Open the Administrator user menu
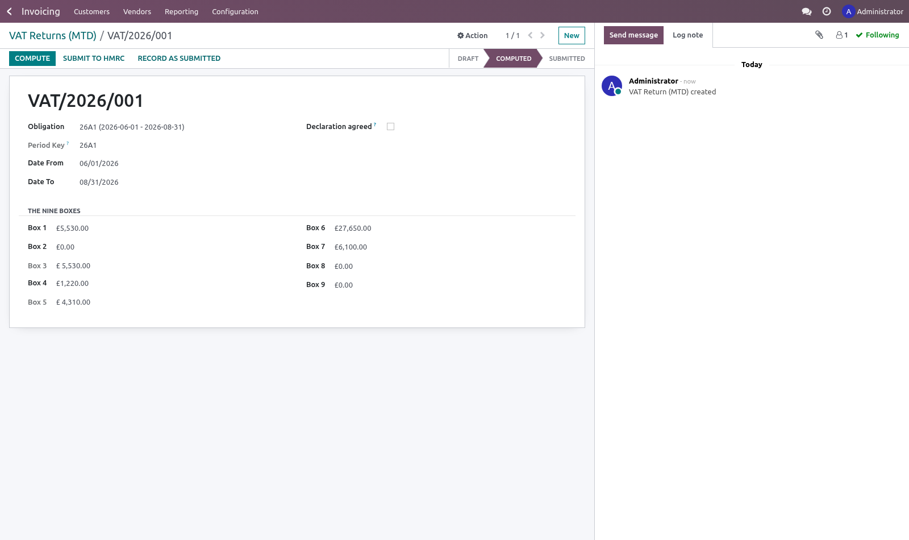This screenshot has width=909, height=540. pyautogui.click(x=873, y=11)
